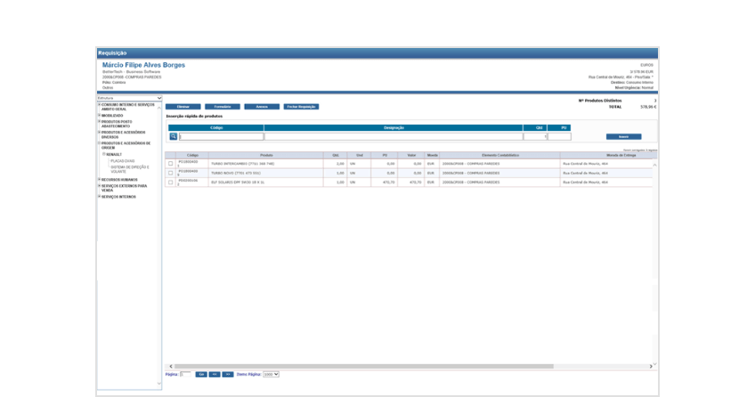The height and width of the screenshot is (397, 755).
Task: Expand CONSUMO INTERNO E SERVIÇOS tree node
Action: coord(99,104)
